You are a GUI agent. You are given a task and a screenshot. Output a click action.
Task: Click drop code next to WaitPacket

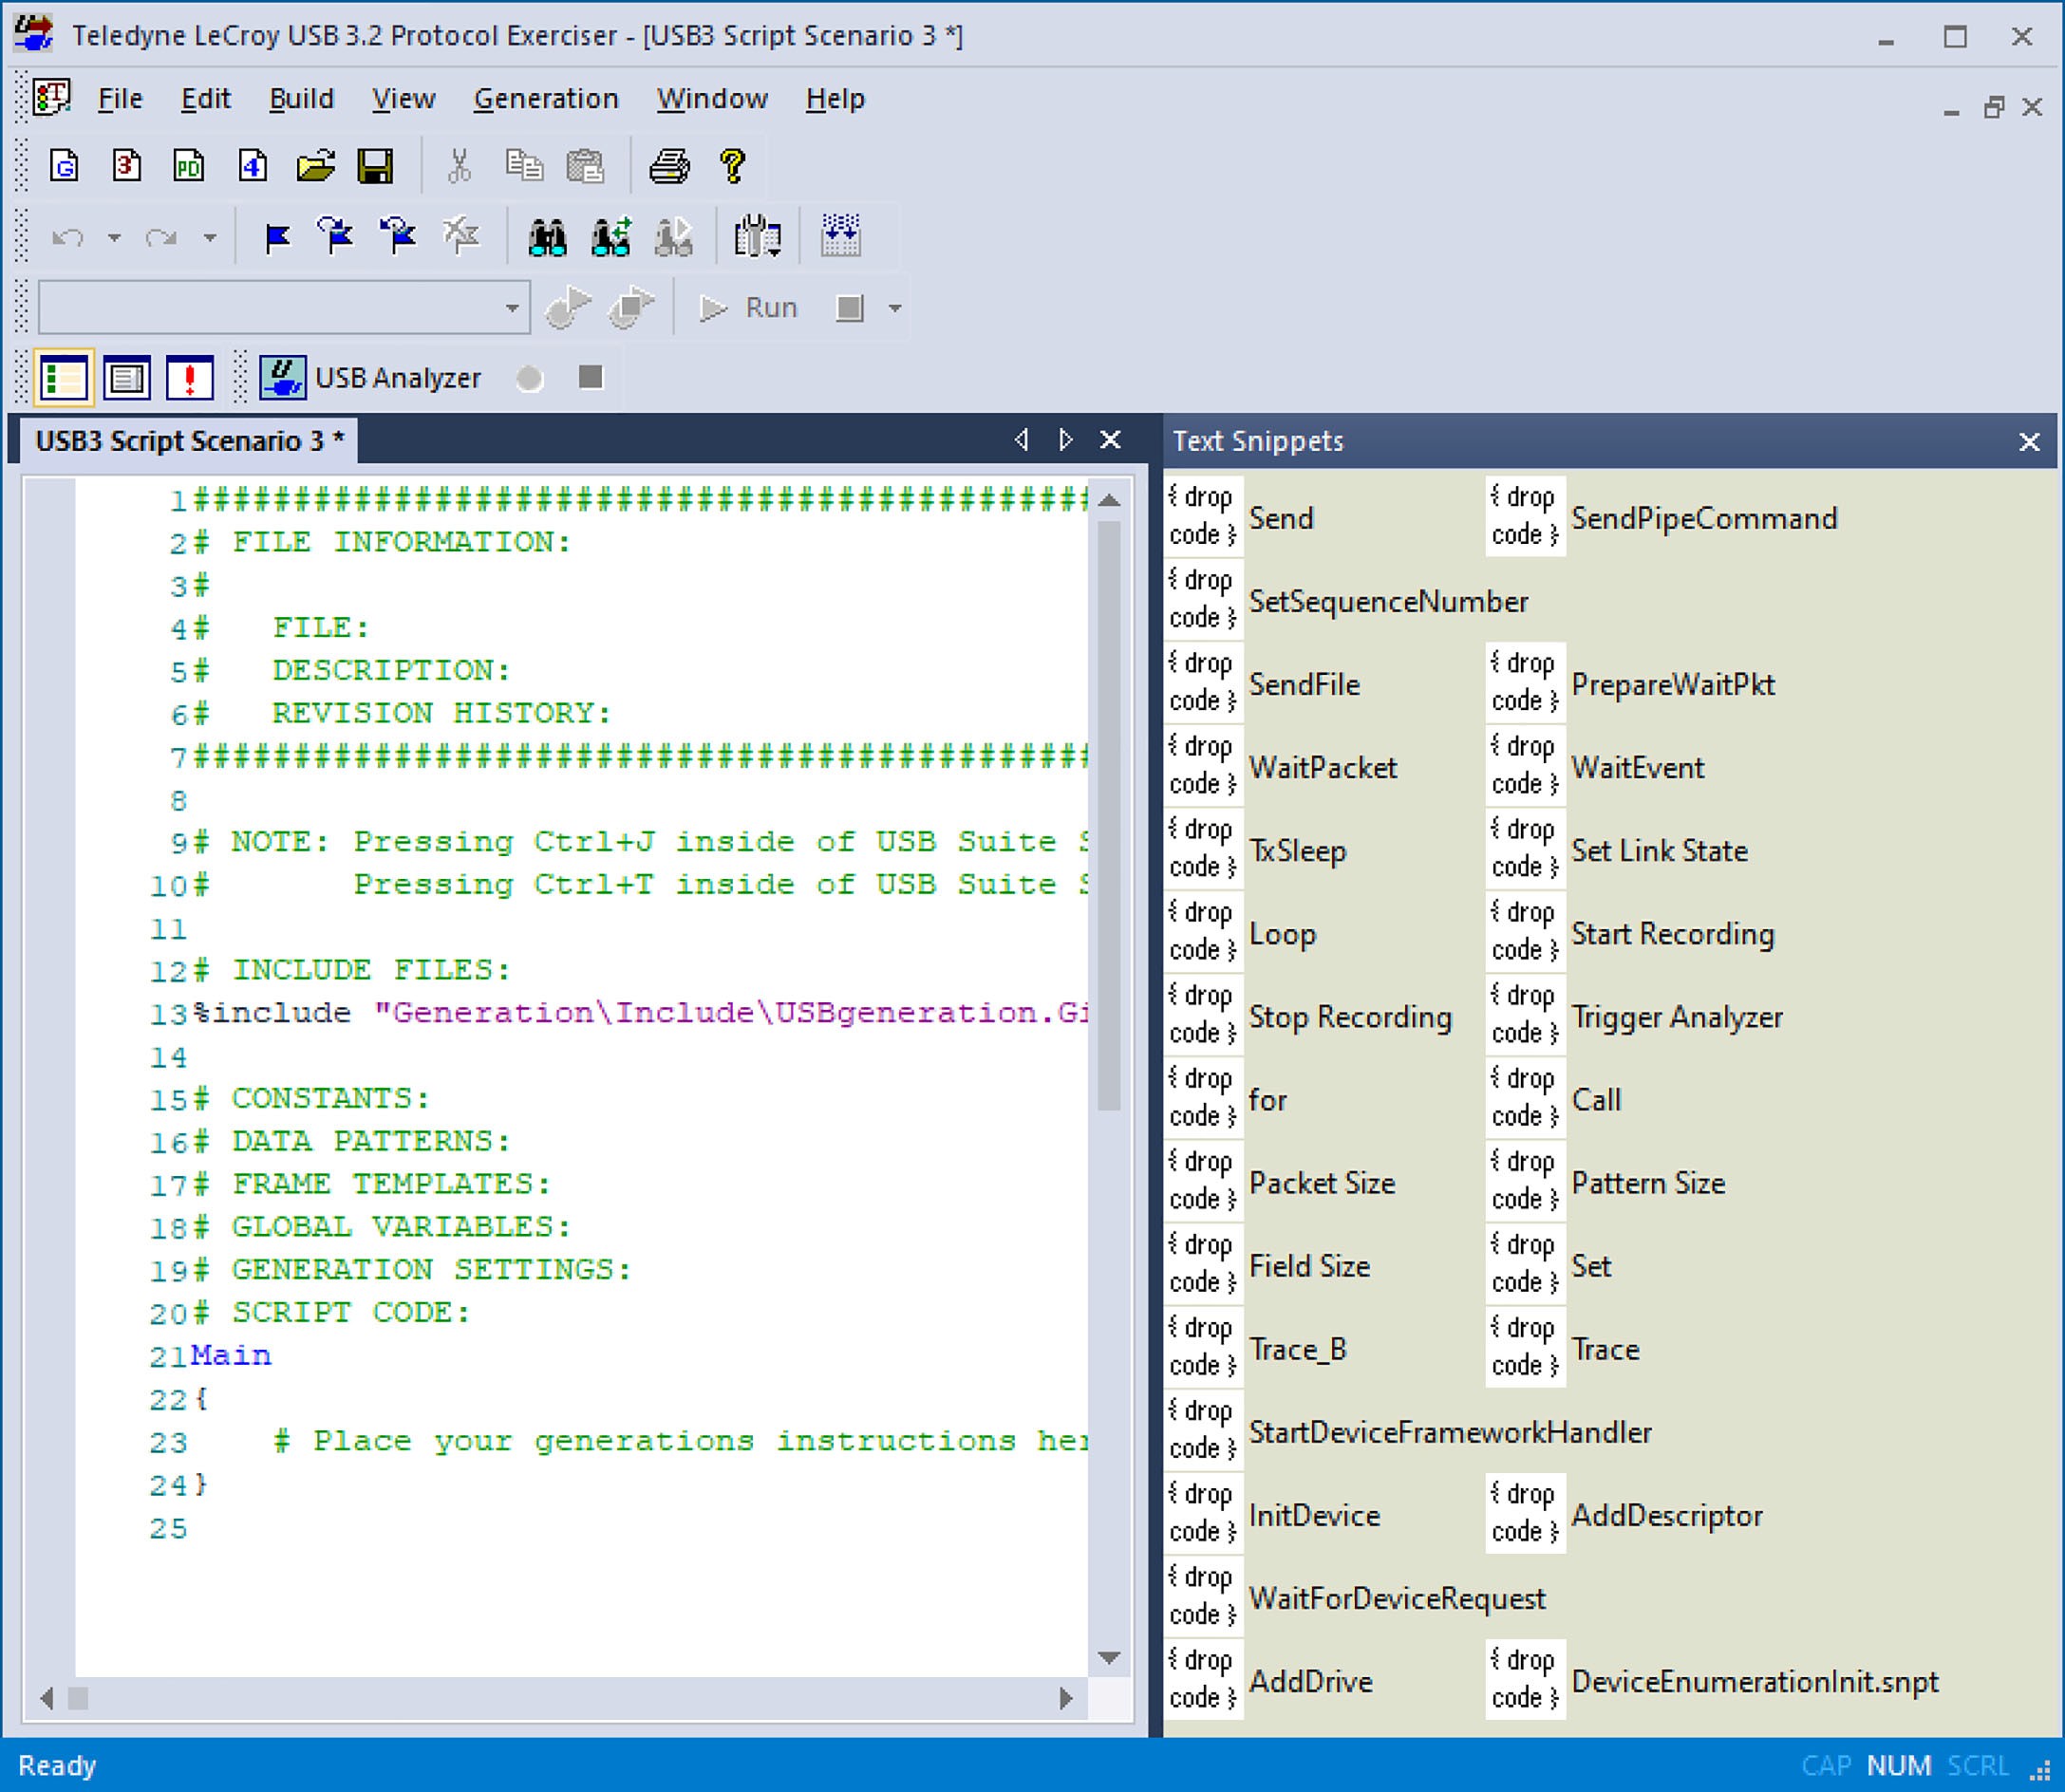click(x=1204, y=767)
